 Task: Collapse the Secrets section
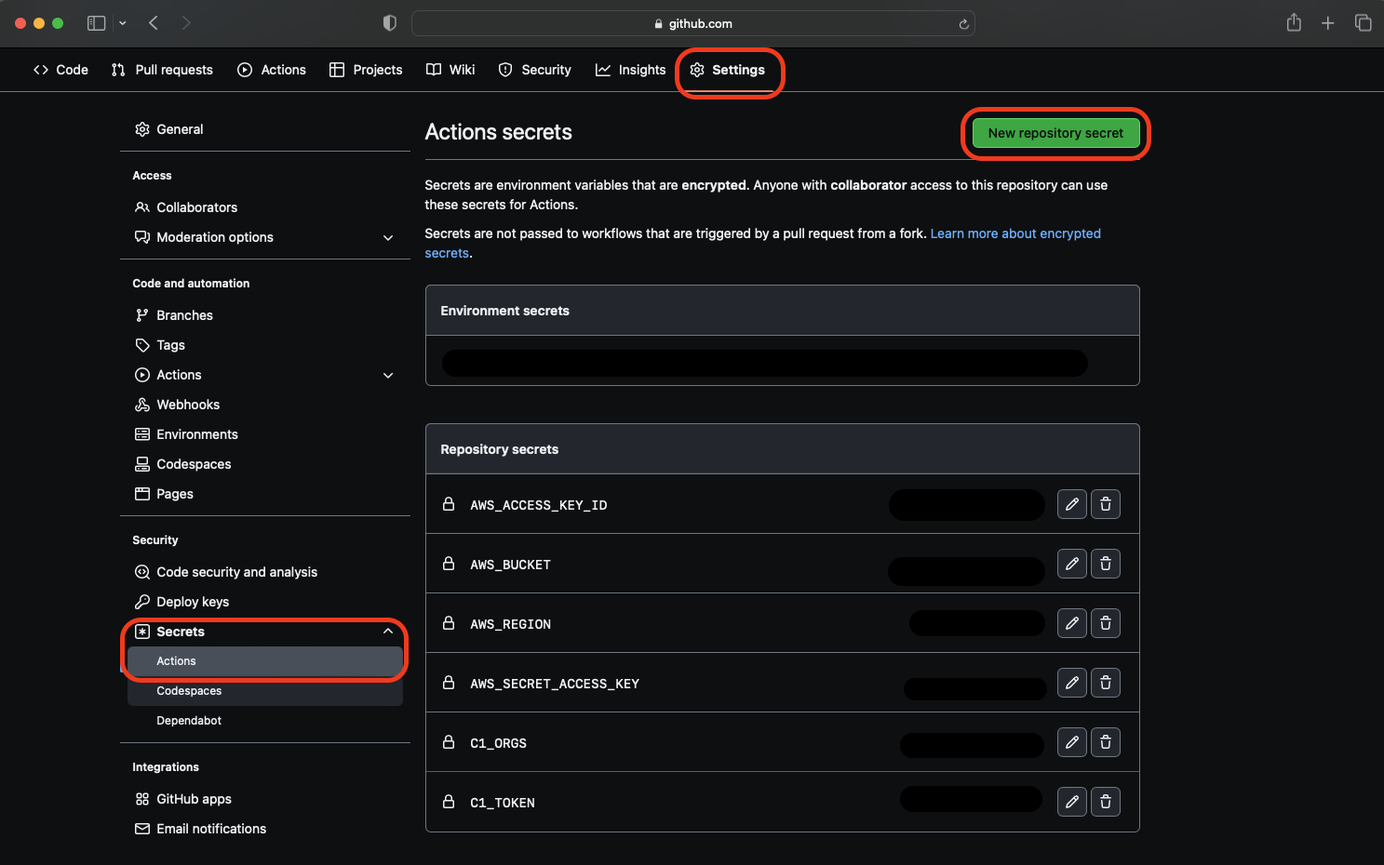pos(388,632)
